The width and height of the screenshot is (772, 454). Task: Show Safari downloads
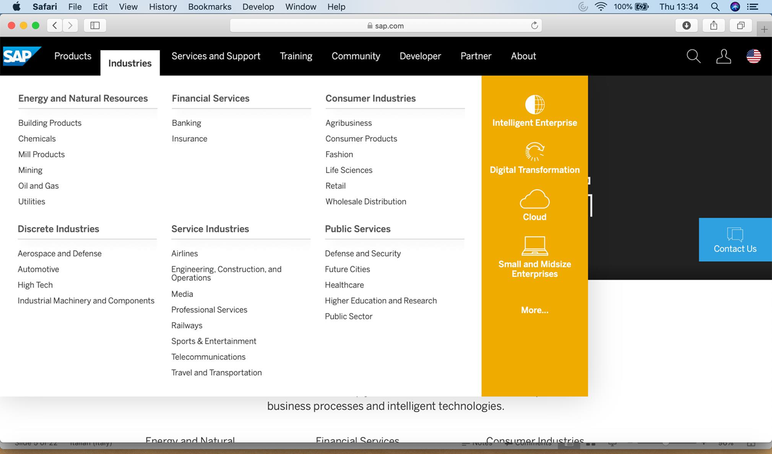click(x=686, y=25)
